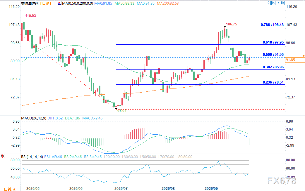Select the RSI(14,14,14) indicator label
Screen dimensions: 305x191
click(32, 157)
